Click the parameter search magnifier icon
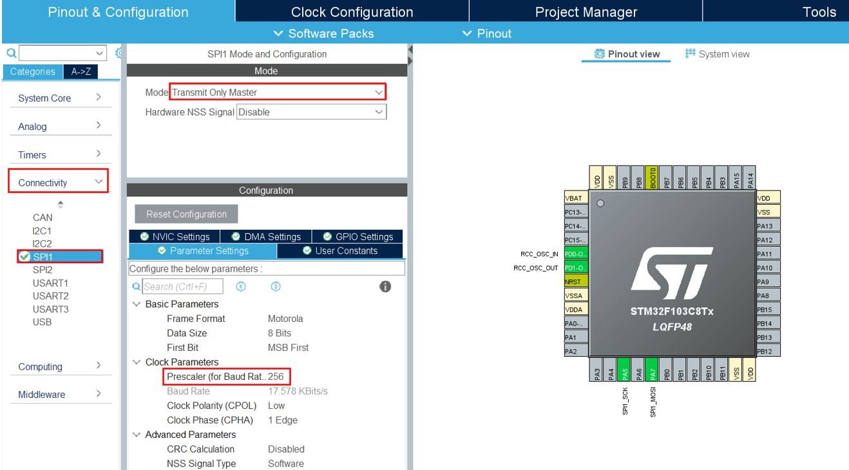 point(136,287)
